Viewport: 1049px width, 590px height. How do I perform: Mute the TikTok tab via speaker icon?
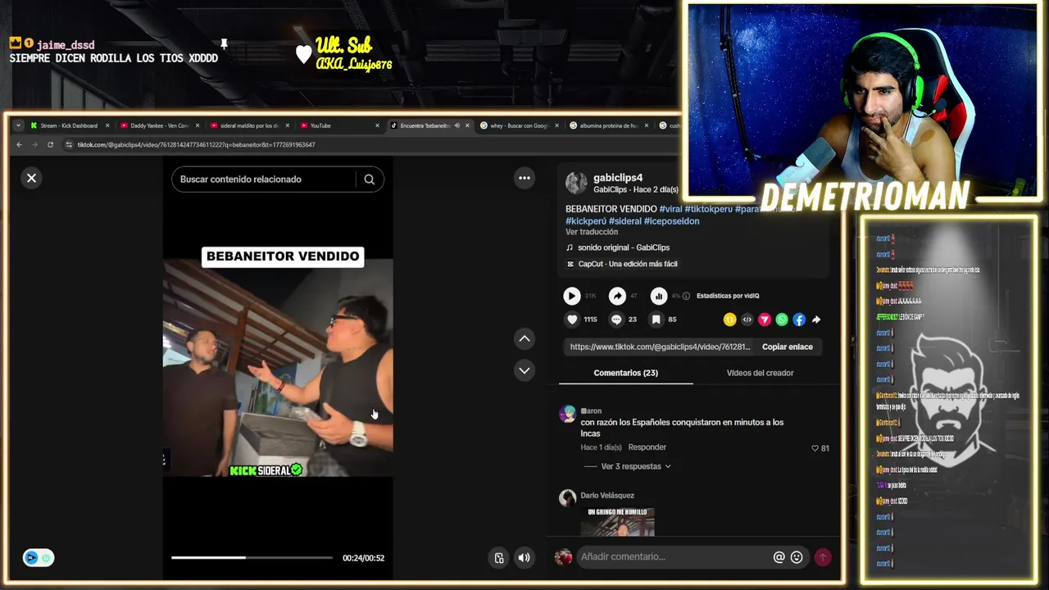pos(456,125)
